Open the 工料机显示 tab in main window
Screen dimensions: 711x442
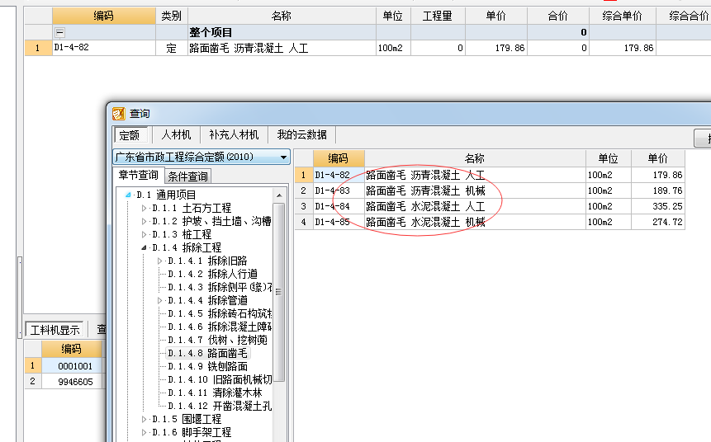(x=55, y=330)
